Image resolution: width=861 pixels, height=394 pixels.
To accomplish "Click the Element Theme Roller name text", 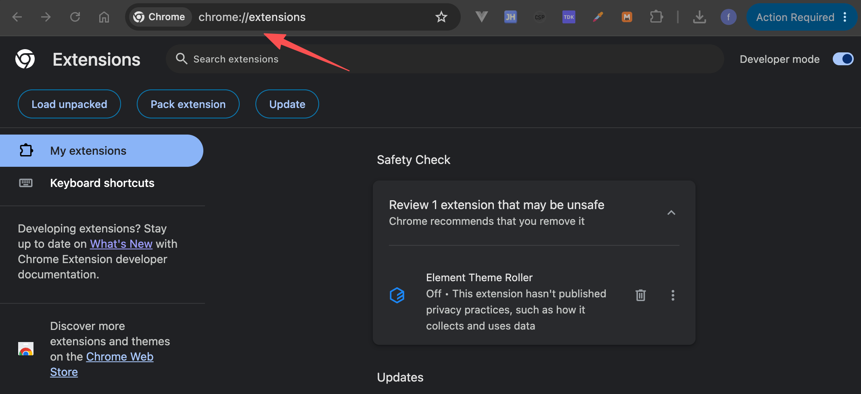I will pyautogui.click(x=479, y=278).
